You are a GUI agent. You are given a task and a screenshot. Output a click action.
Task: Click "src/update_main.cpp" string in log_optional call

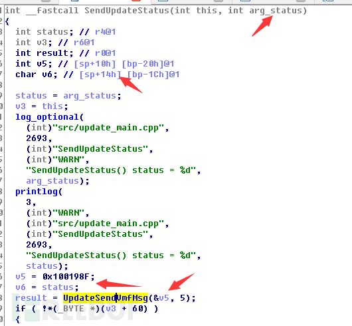[108, 128]
